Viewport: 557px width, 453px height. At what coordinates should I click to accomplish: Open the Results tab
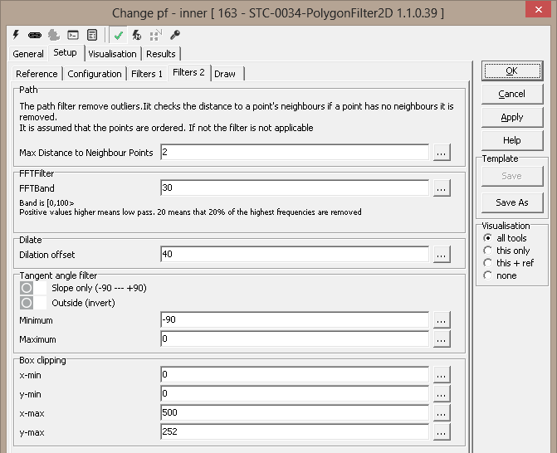(x=161, y=54)
